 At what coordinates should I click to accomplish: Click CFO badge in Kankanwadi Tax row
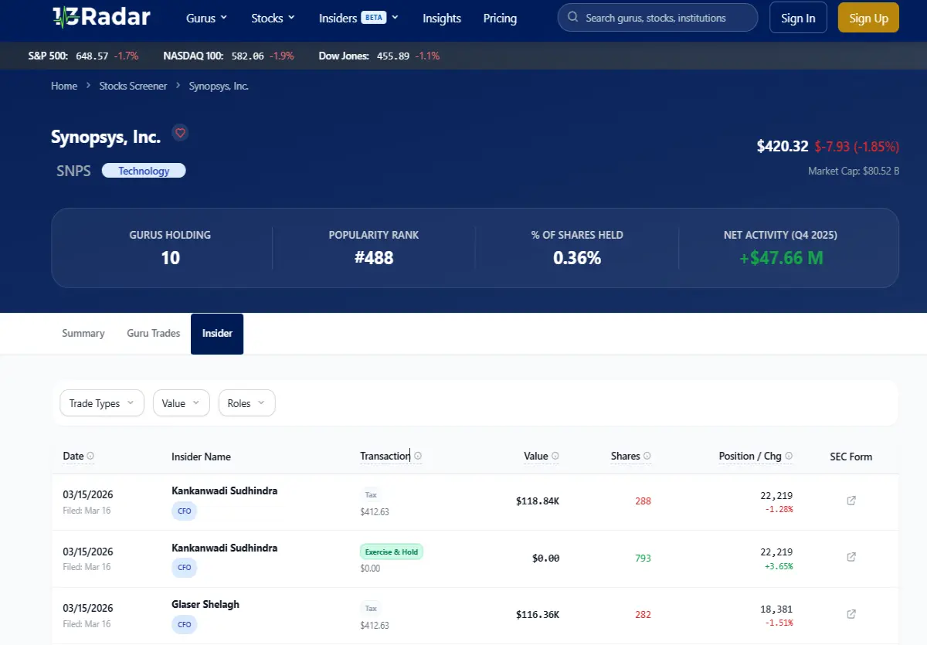click(x=184, y=511)
